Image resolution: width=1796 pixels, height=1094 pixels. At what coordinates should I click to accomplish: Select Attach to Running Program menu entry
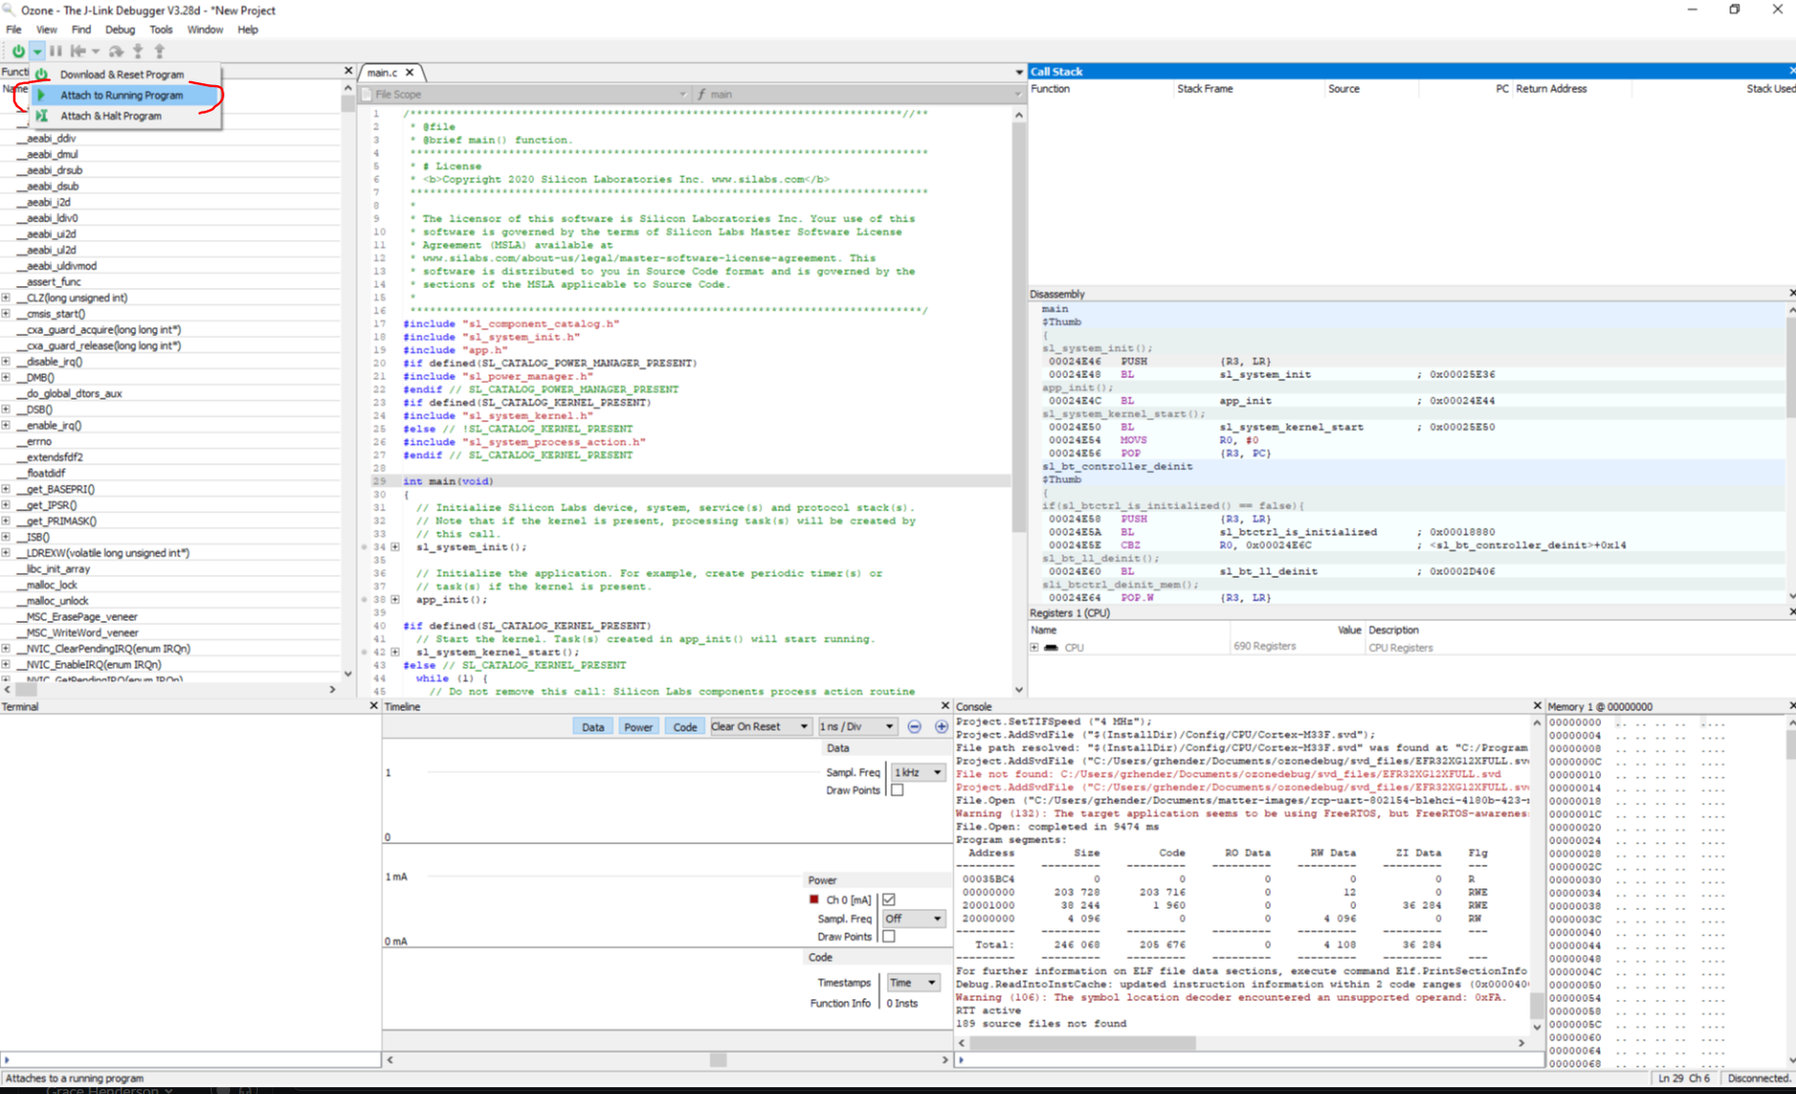tap(121, 95)
